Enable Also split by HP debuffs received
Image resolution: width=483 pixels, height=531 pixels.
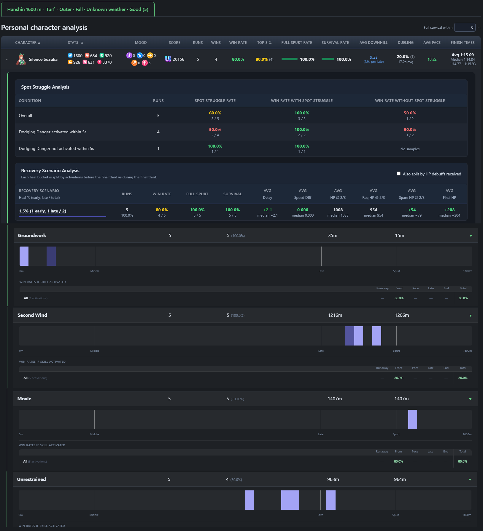click(398, 174)
